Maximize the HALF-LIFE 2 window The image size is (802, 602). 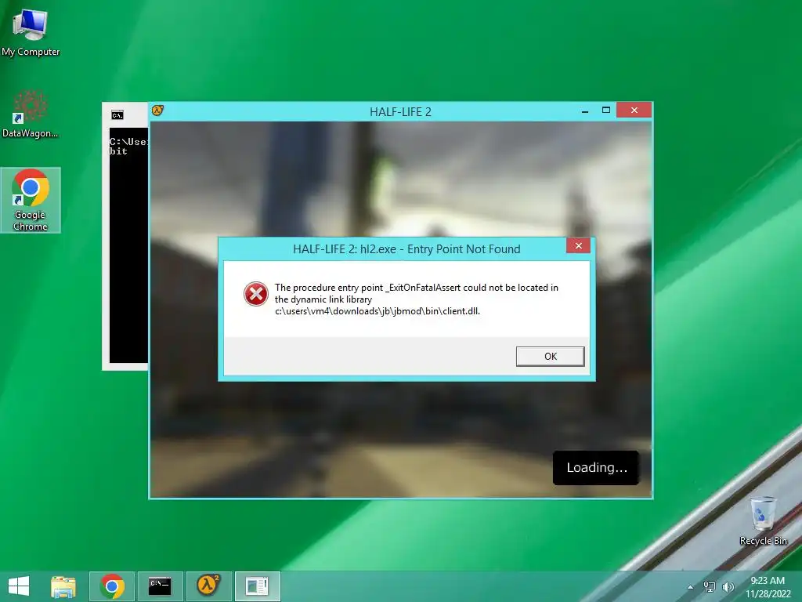pos(606,110)
